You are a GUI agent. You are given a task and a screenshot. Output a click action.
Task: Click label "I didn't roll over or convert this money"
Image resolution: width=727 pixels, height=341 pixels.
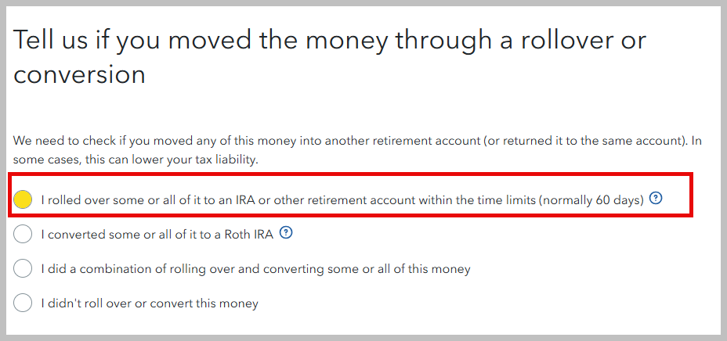(150, 304)
